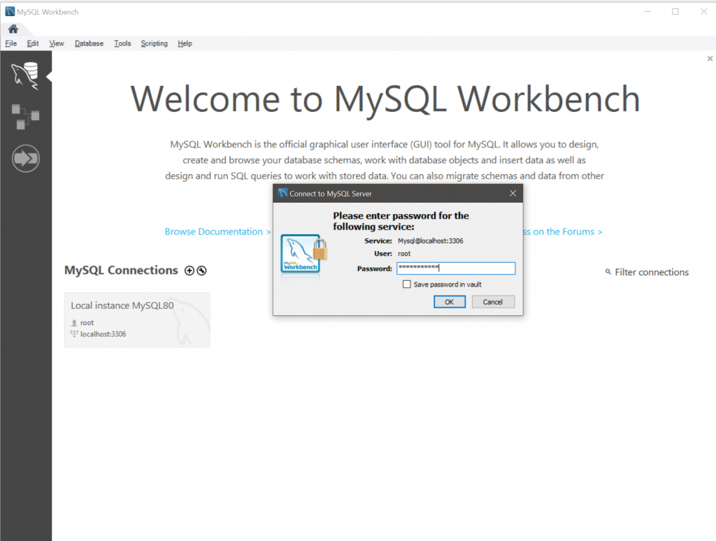Click the dialog title bar Workbench icon
The image size is (716, 541).
(282, 193)
